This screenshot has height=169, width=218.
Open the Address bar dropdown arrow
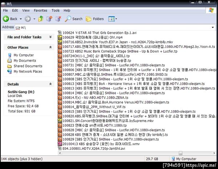(x=213, y=28)
